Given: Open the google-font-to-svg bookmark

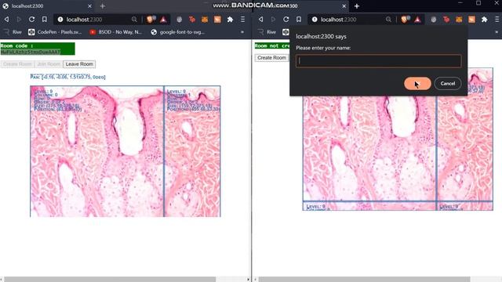Looking at the screenshot, I should (x=178, y=32).
